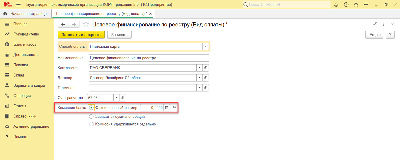Viewport: 400px width, 160px height.
Task: Open the Деятельность section
Action: [25, 55]
